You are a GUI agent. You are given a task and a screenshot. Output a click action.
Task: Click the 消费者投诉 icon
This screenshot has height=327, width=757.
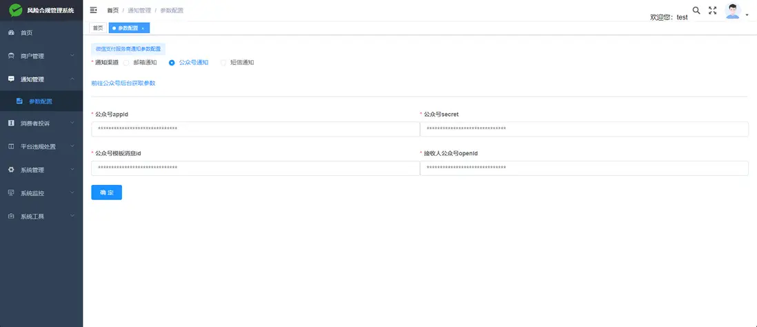[x=11, y=123]
